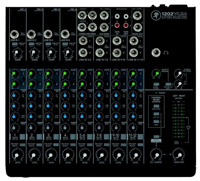Click the red right TAPE IN RCA jack
This screenshot has width=200, height=181.
tap(117, 25)
